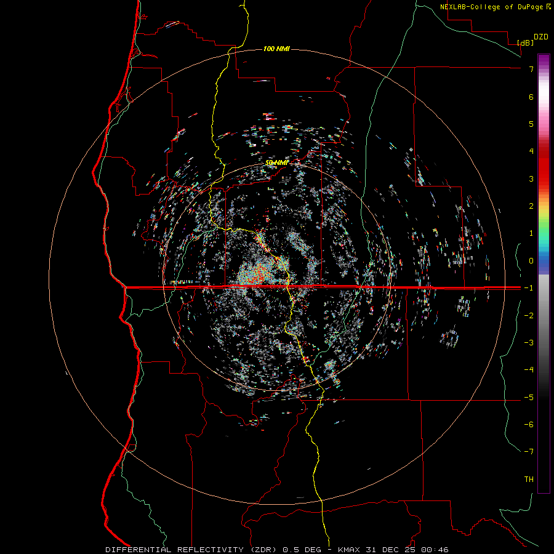The width and height of the screenshot is (554, 554).
Task: Click the 6 value on the color scale
Action: tap(531, 97)
